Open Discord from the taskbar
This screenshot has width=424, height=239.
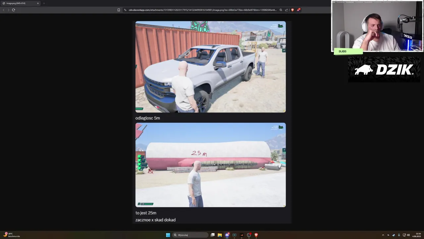click(x=227, y=235)
